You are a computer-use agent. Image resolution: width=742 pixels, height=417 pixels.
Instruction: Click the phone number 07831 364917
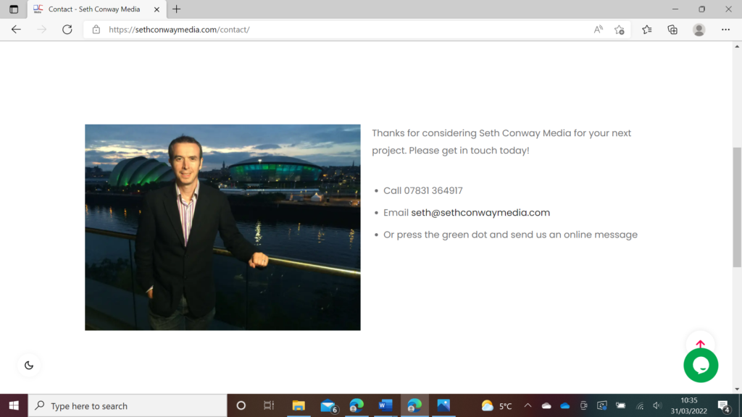tap(433, 190)
